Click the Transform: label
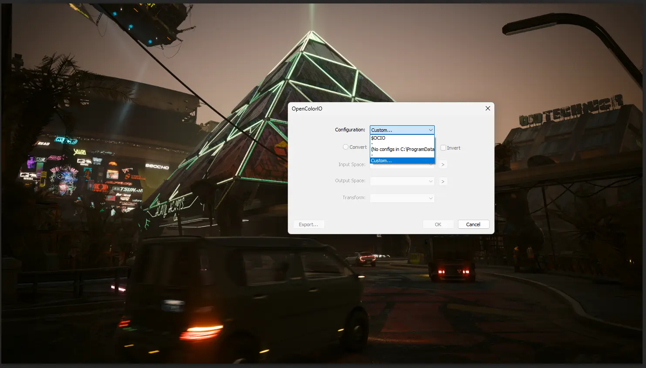The width and height of the screenshot is (646, 368). [x=354, y=197]
